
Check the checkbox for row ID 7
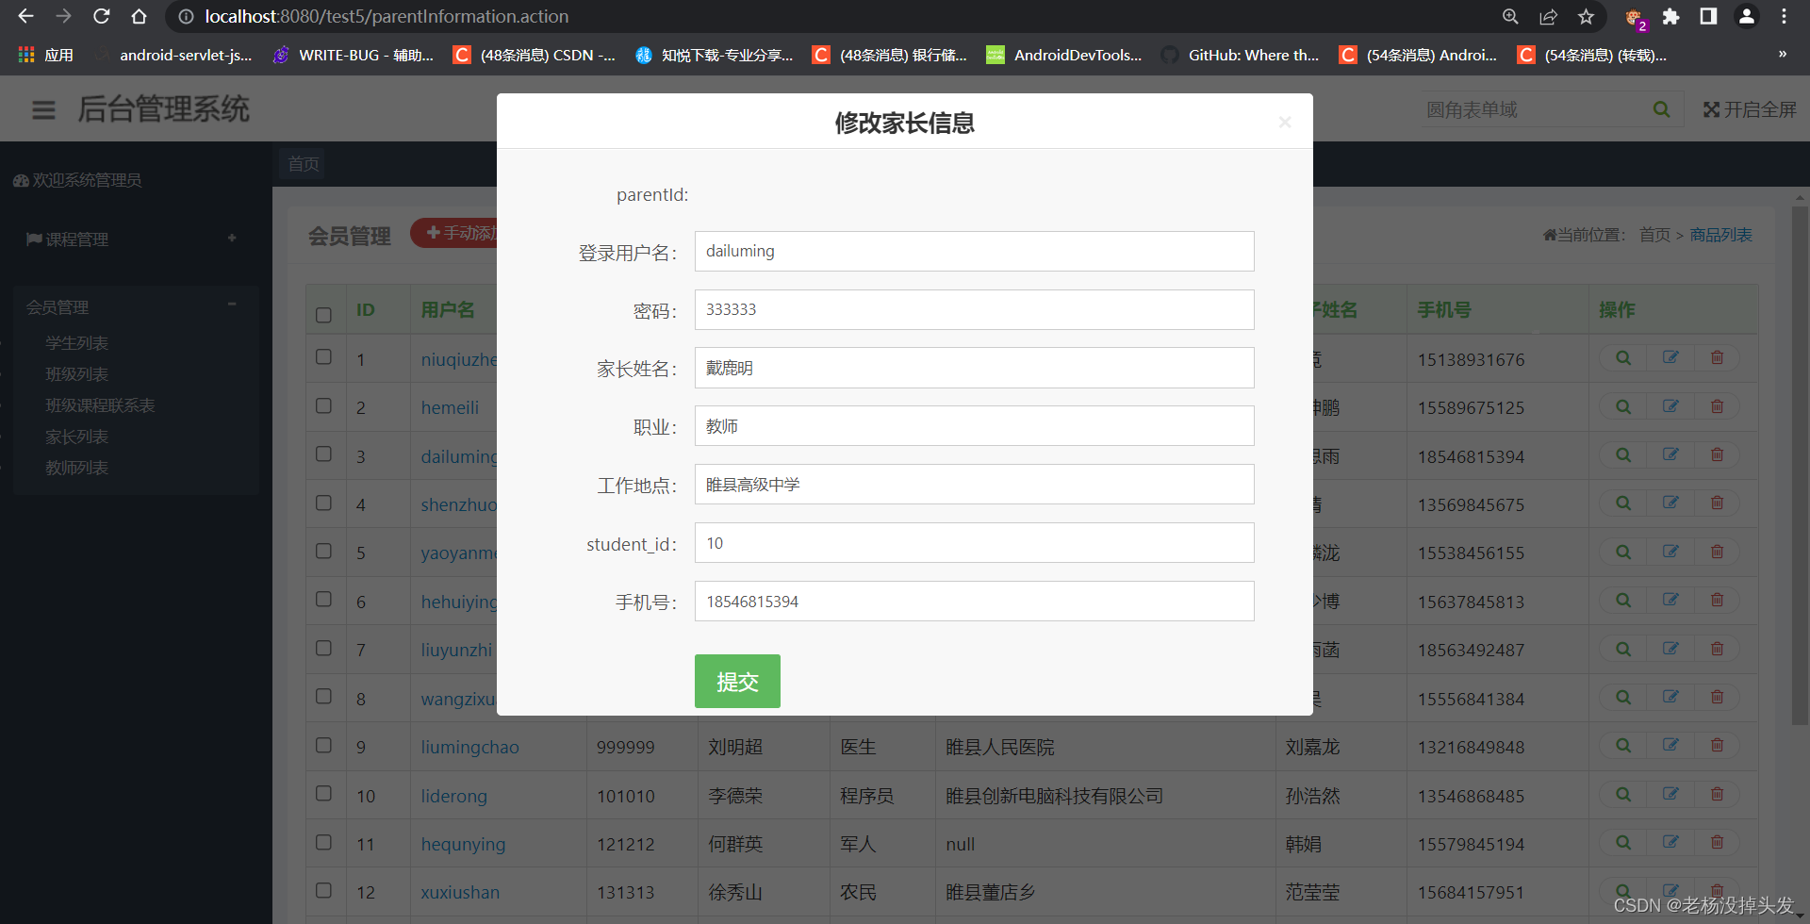323,648
